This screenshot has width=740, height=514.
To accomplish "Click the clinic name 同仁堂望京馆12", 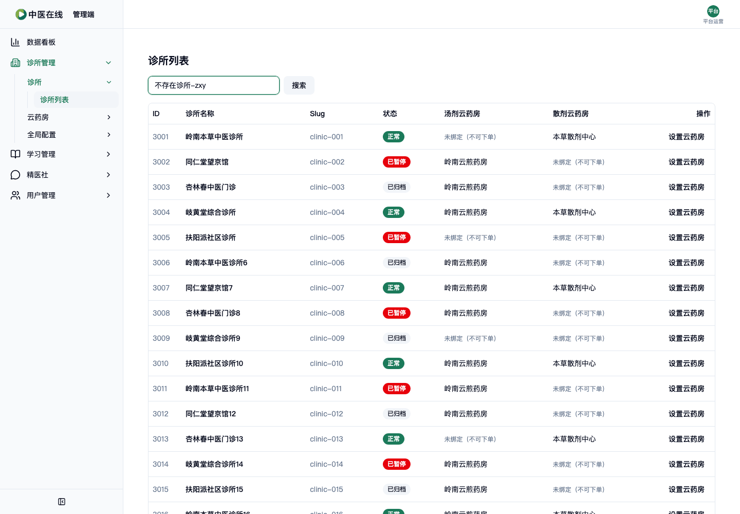I will 211,414.
